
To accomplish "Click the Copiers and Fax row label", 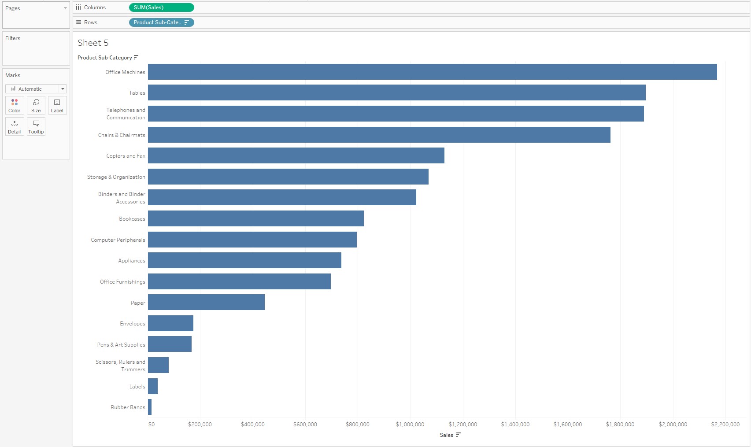I will (x=126, y=156).
